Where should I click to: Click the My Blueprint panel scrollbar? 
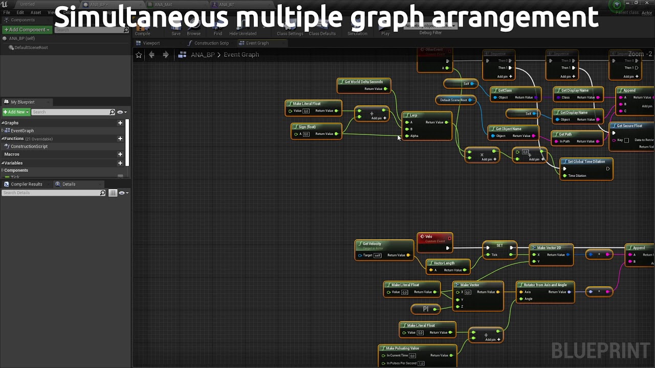tap(128, 143)
